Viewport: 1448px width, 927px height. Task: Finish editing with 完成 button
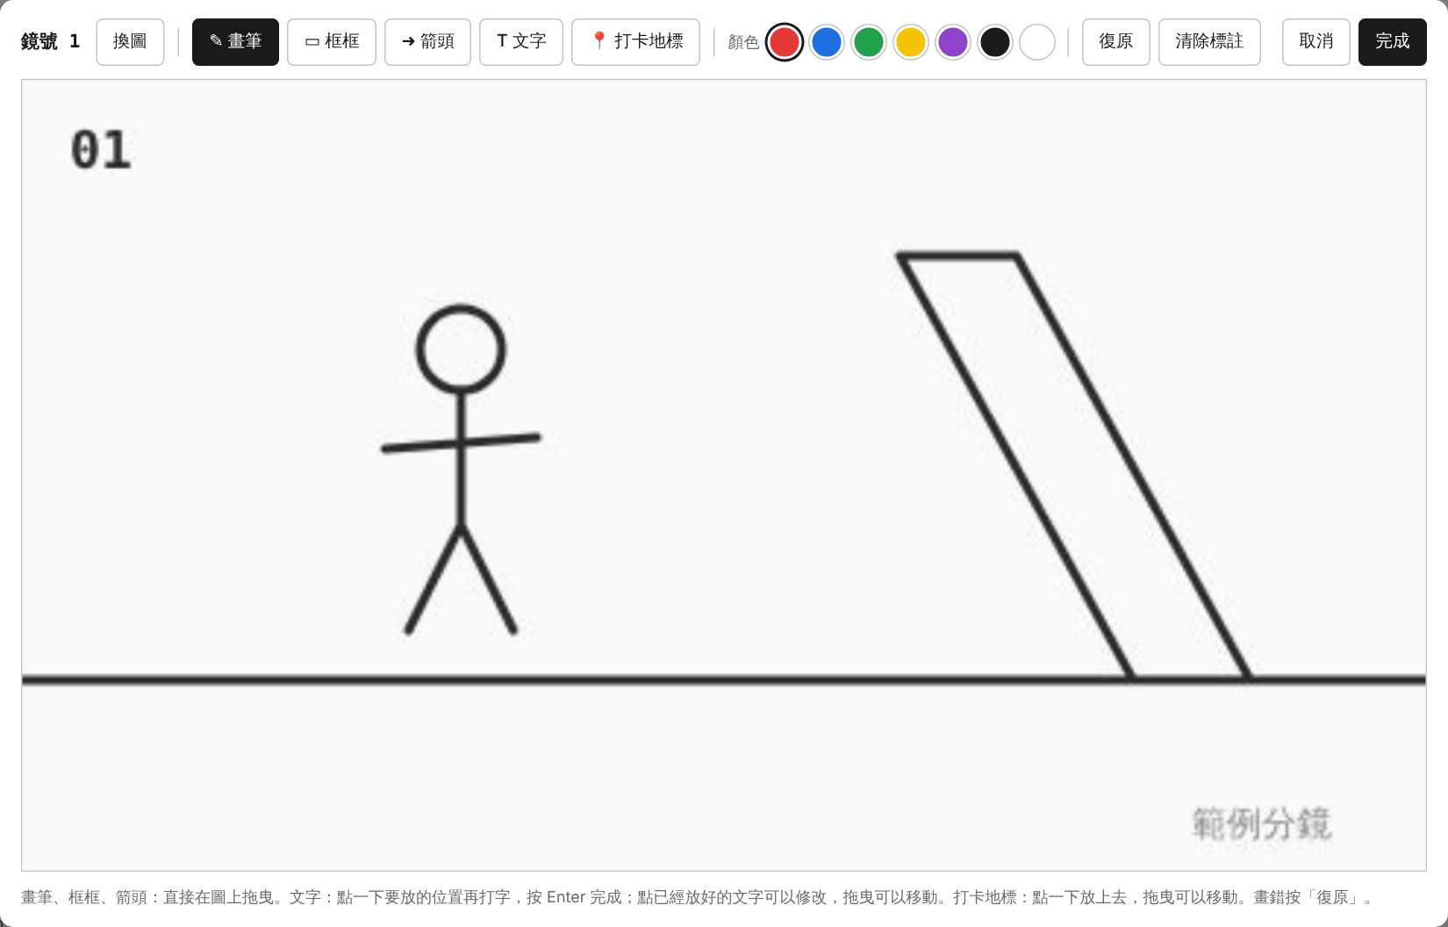(1393, 42)
